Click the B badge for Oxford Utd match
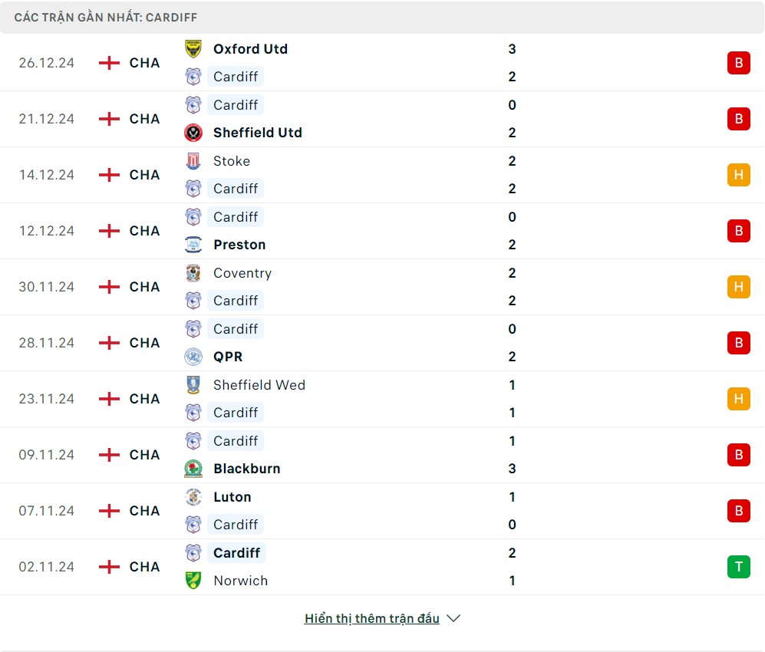Viewport: 765px width, 652px height. pos(738,63)
